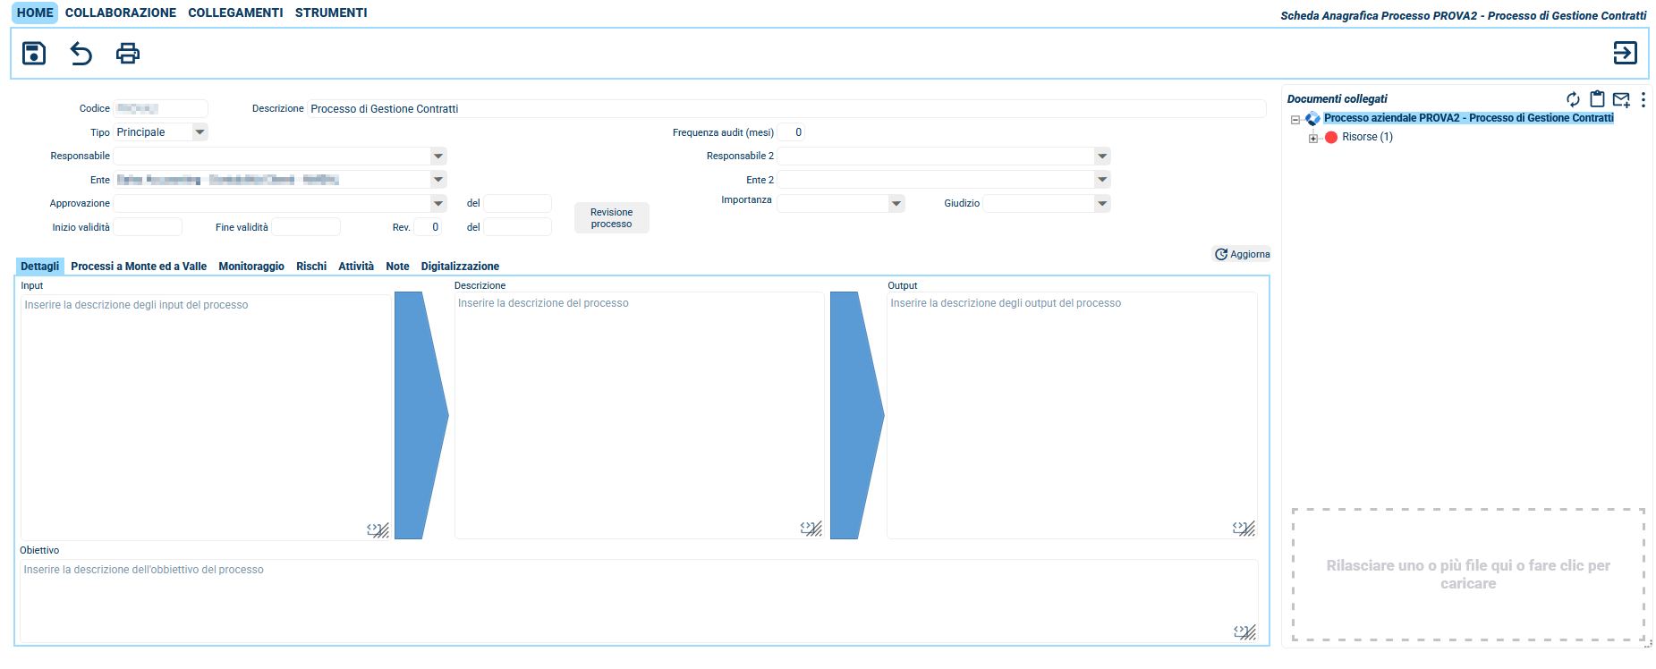Viewport: 1656px width, 669px height.
Task: Click the undo arrow icon
Action: click(81, 54)
